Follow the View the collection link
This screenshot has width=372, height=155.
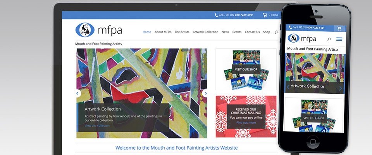point(97,126)
